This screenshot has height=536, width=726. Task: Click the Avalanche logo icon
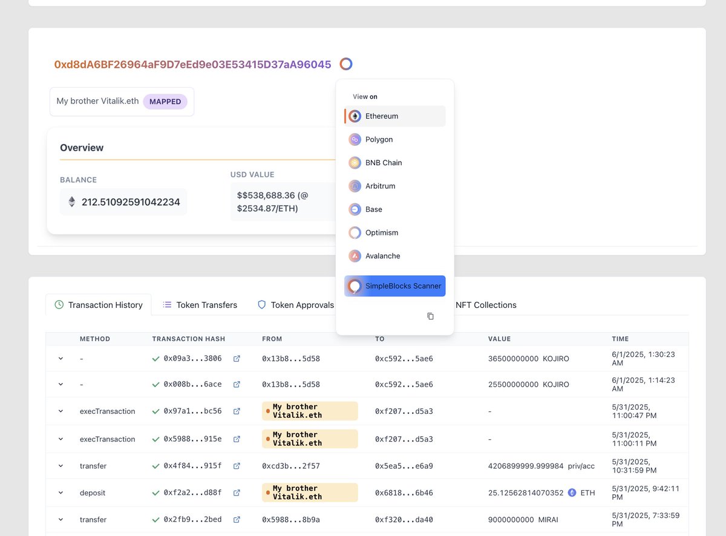[x=355, y=256]
